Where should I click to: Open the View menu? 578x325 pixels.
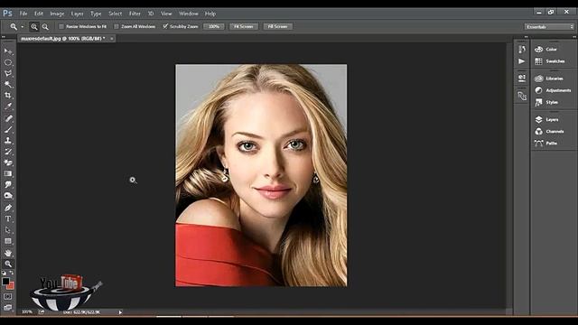(166, 14)
